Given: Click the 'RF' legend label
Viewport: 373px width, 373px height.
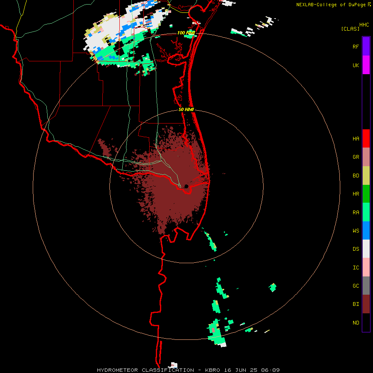Looking at the screenshot, I should (356, 46).
